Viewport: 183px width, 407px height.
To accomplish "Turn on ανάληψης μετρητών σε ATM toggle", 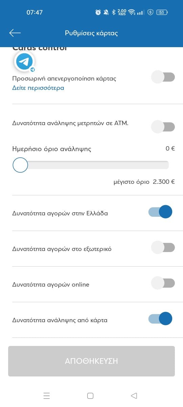I will (x=163, y=127).
